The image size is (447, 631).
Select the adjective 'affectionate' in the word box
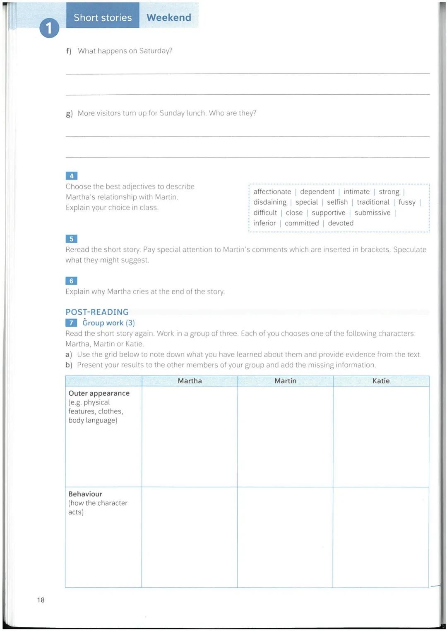click(272, 191)
